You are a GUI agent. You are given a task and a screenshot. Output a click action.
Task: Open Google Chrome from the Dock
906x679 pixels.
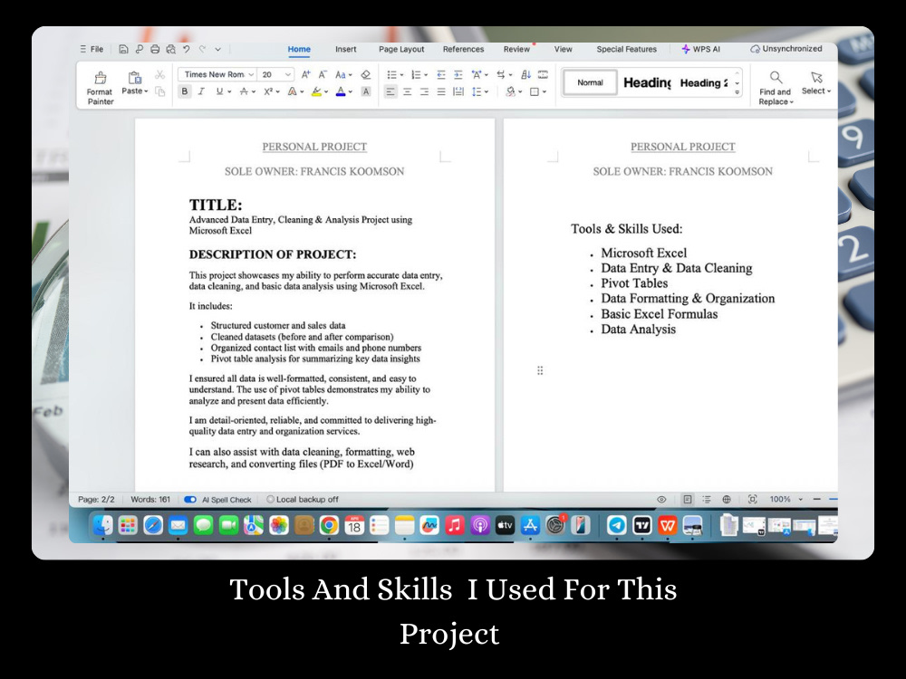point(329,525)
